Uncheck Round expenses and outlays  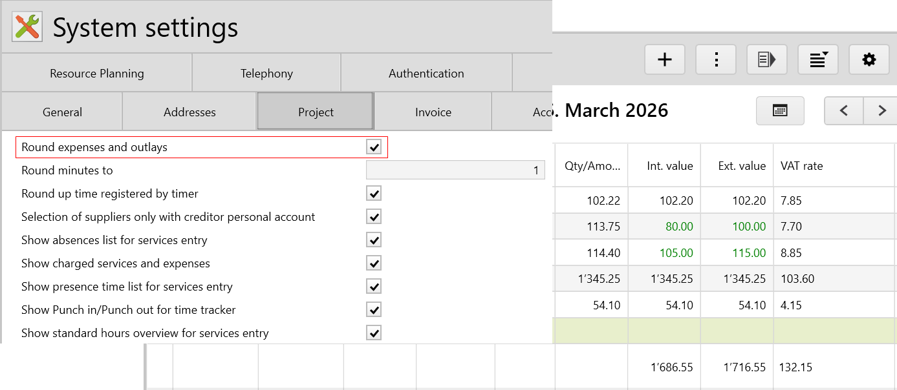(x=374, y=147)
